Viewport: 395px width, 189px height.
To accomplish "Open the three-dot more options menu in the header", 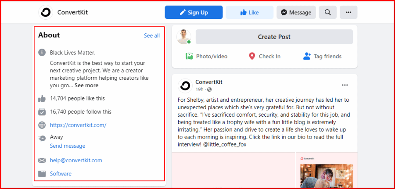I will point(348,12).
